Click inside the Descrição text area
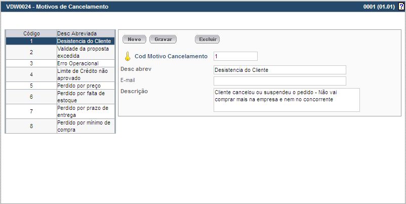The width and height of the screenshot is (406, 204). coord(287,100)
